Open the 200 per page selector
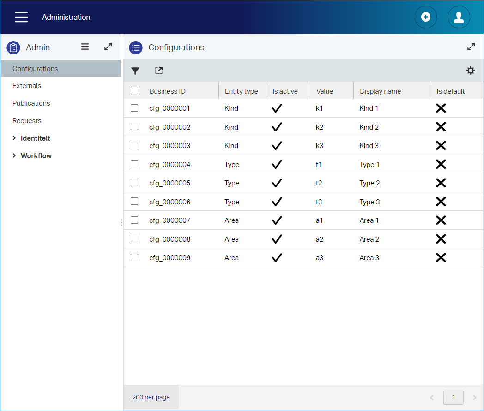Viewport: 484px width, 411px height. (151, 397)
